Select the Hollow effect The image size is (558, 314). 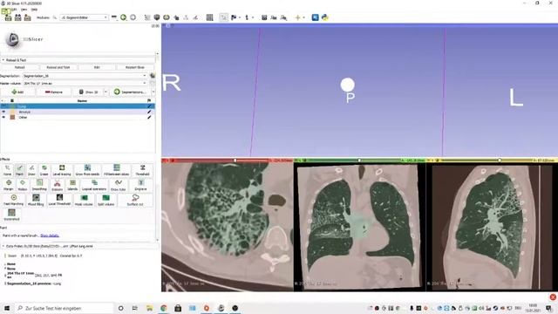23,185
